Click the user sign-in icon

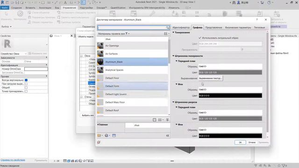(238, 2)
